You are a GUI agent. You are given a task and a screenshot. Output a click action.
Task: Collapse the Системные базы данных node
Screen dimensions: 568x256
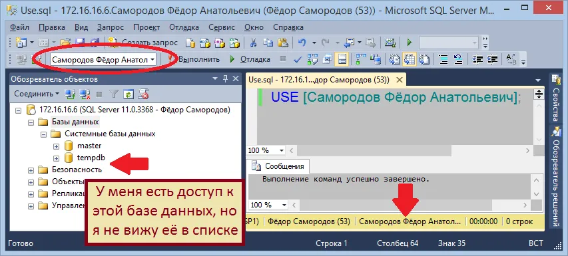[44, 134]
